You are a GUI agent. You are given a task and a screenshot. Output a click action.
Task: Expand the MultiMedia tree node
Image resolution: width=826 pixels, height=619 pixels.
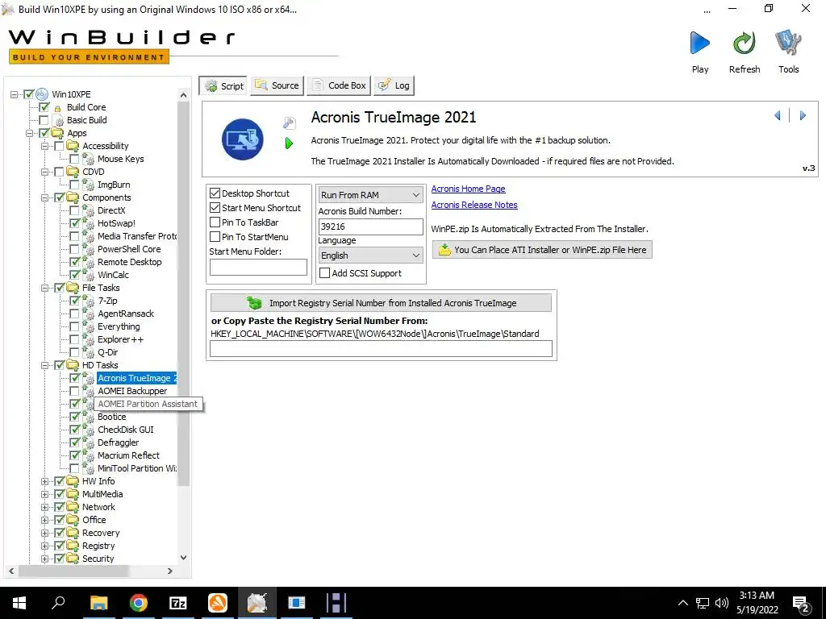(x=45, y=494)
